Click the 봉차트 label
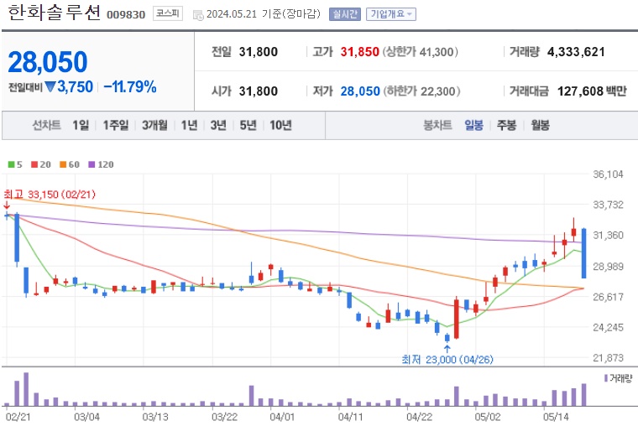 tap(437, 125)
